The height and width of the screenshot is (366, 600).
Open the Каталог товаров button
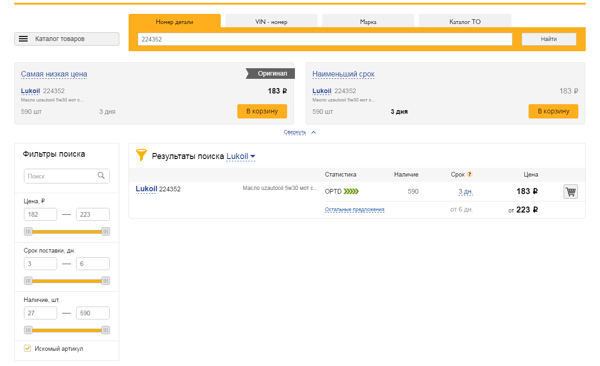tap(67, 39)
